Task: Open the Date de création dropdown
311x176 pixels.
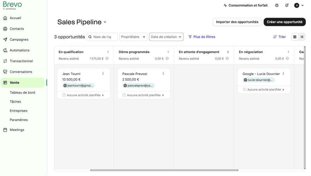Action: (166, 37)
